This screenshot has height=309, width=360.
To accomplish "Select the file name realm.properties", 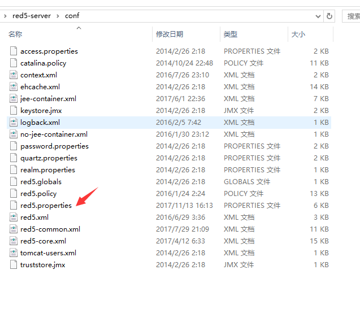I will (47, 170).
